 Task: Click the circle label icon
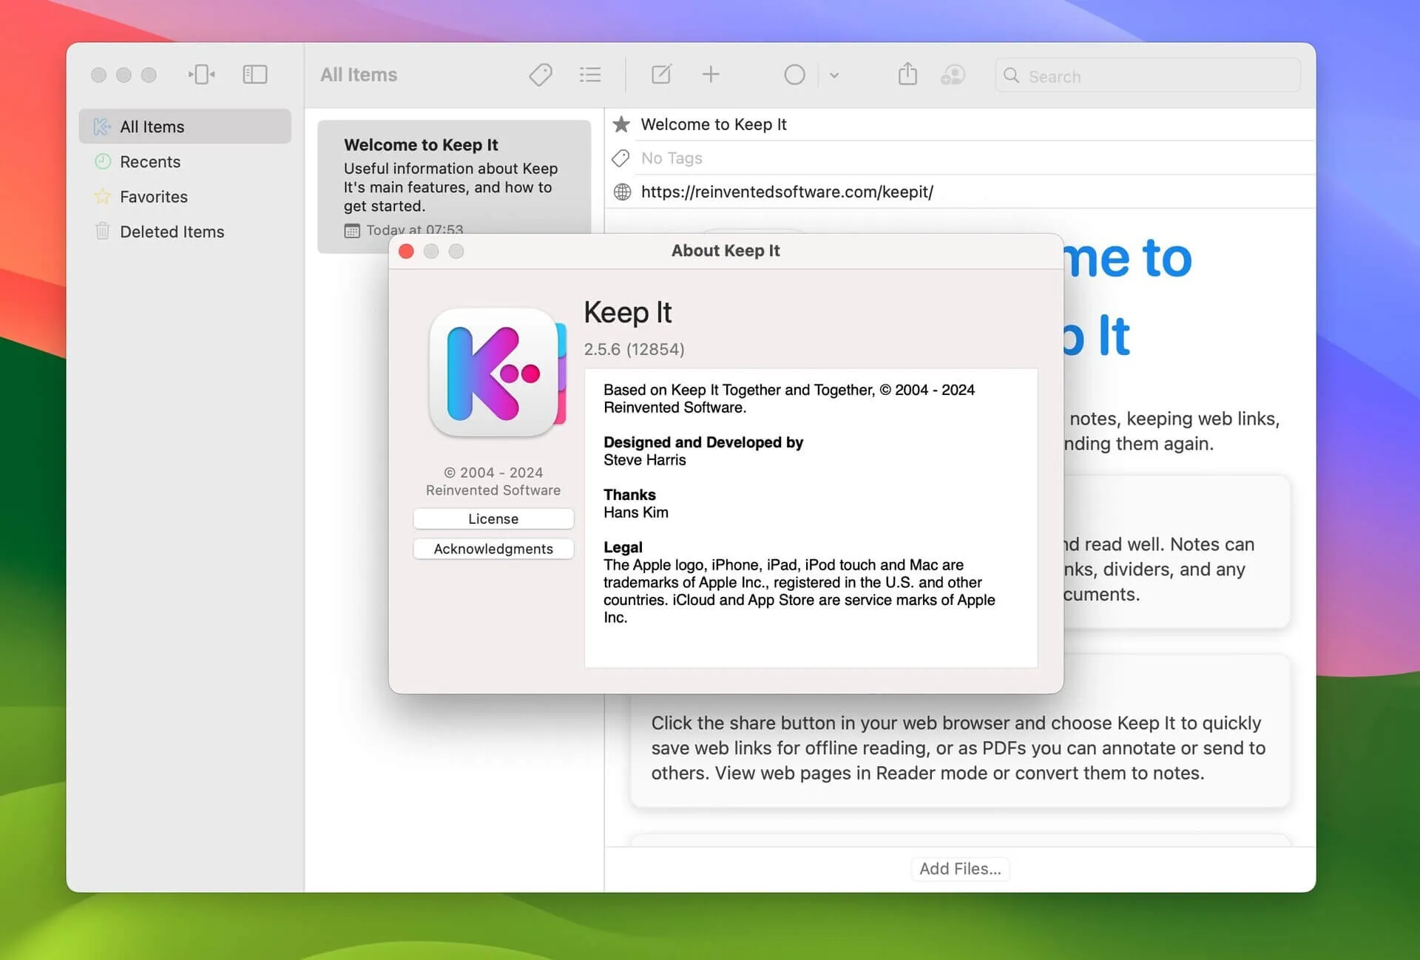click(794, 75)
